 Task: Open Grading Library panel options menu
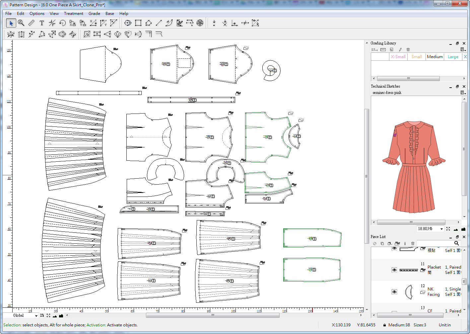pos(463,50)
